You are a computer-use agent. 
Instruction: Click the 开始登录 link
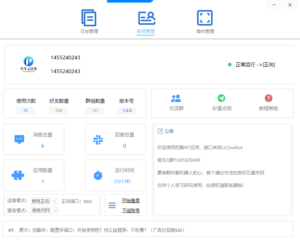point(131,201)
